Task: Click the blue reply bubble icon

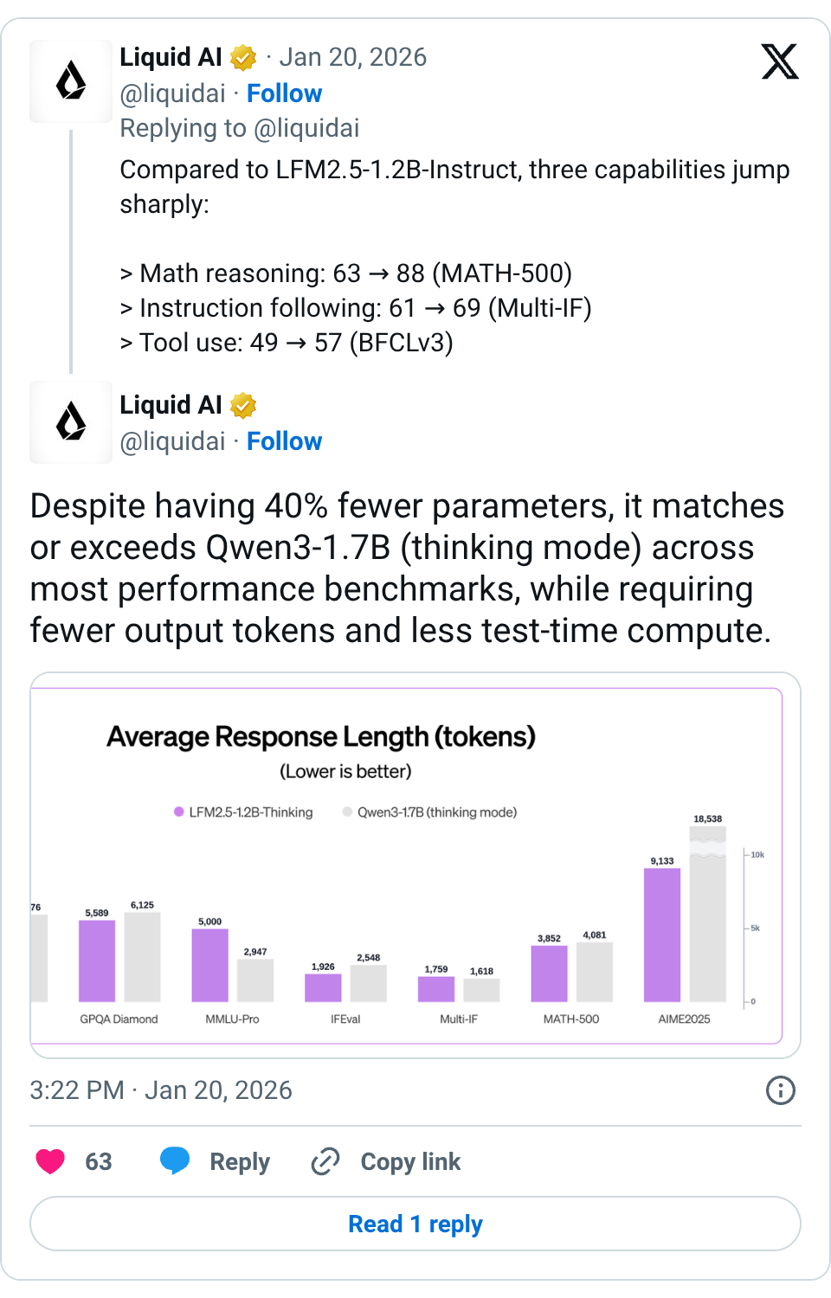Action: pos(176,1161)
